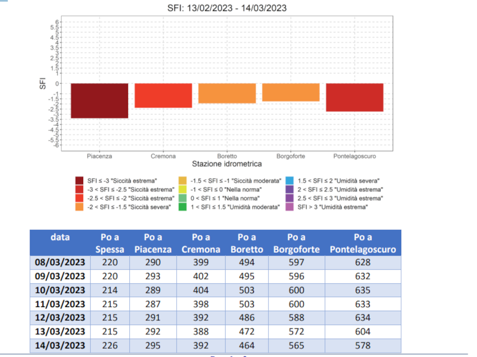Select the 'Siccità severa' orange legend swatch
The image size is (477, 357).
pos(80,207)
